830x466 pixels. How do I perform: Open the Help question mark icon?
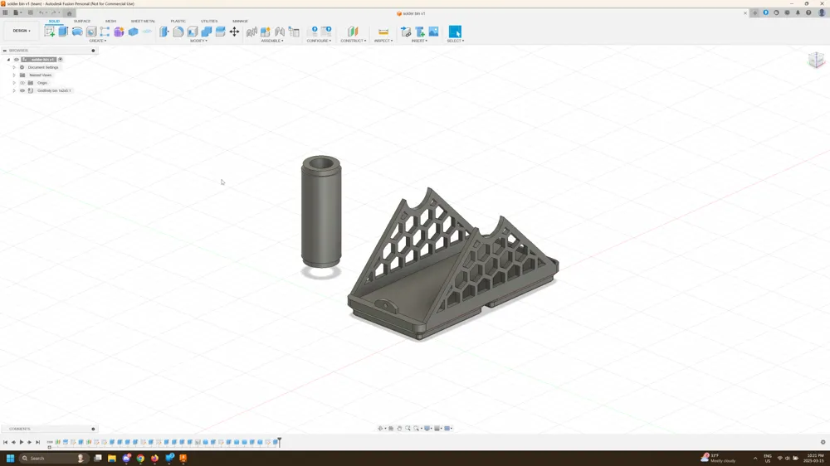point(808,12)
